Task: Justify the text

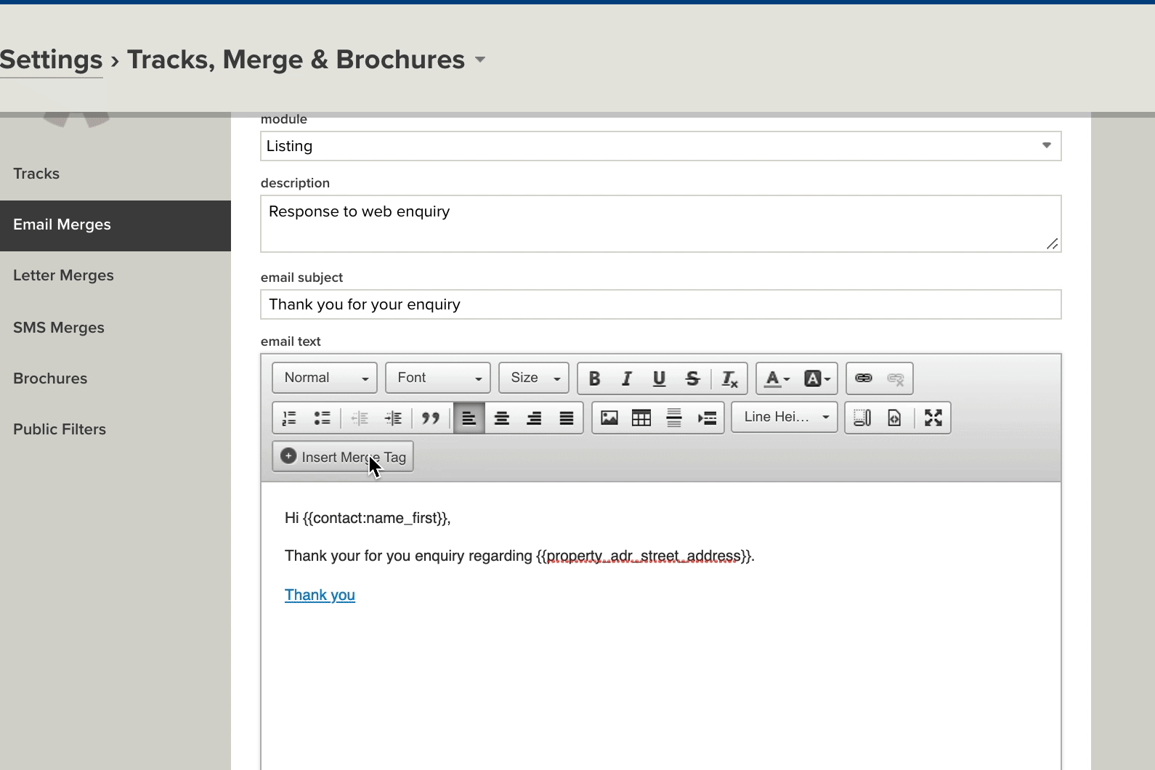Action: pyautogui.click(x=567, y=418)
